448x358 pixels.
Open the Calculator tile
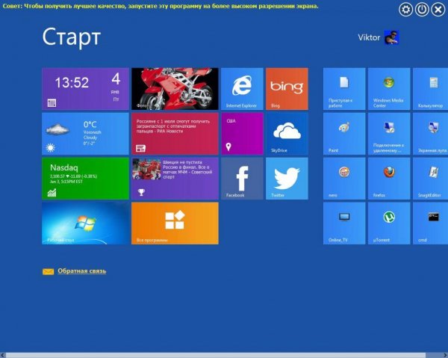tap(430, 89)
